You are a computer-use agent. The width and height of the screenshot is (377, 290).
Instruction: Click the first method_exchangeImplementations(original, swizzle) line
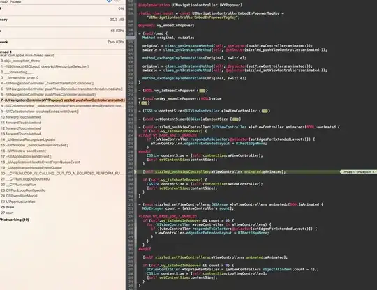(194, 58)
